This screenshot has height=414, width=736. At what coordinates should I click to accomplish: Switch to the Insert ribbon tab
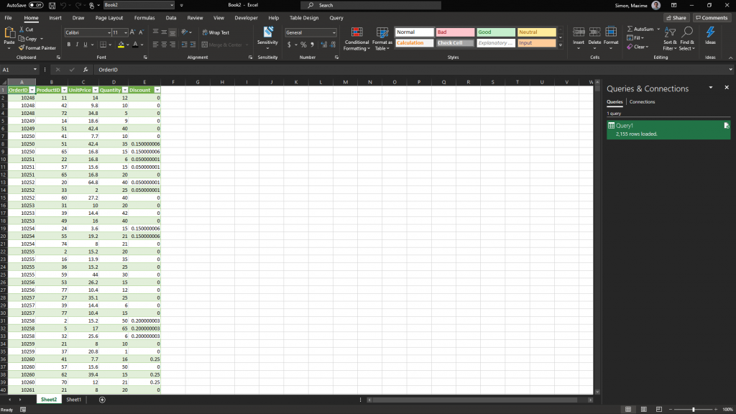pyautogui.click(x=55, y=18)
